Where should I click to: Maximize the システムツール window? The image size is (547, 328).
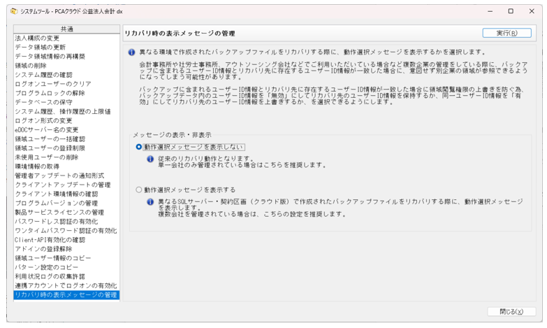point(511,11)
